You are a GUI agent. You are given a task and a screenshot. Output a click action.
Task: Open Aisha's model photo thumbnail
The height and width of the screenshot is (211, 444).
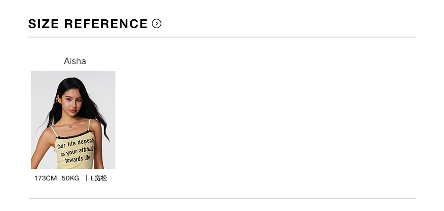pos(73,120)
